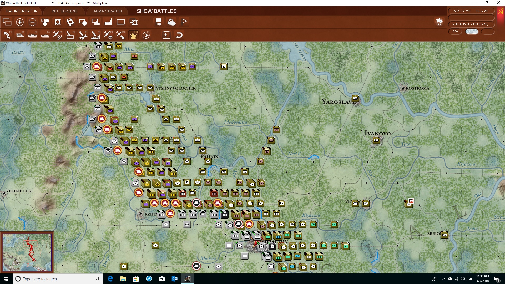Click the date and turn display
Viewport: 505px width, 284px height.
click(x=471, y=11)
